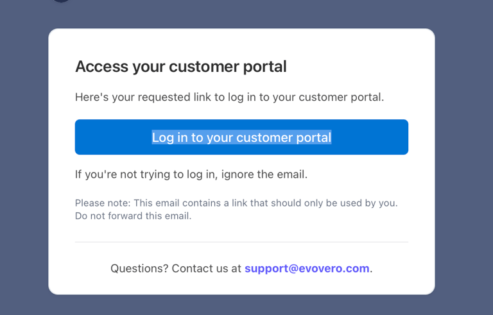Click the Access your customer portal heading
Viewport: 493px width, 315px height.
tap(180, 66)
